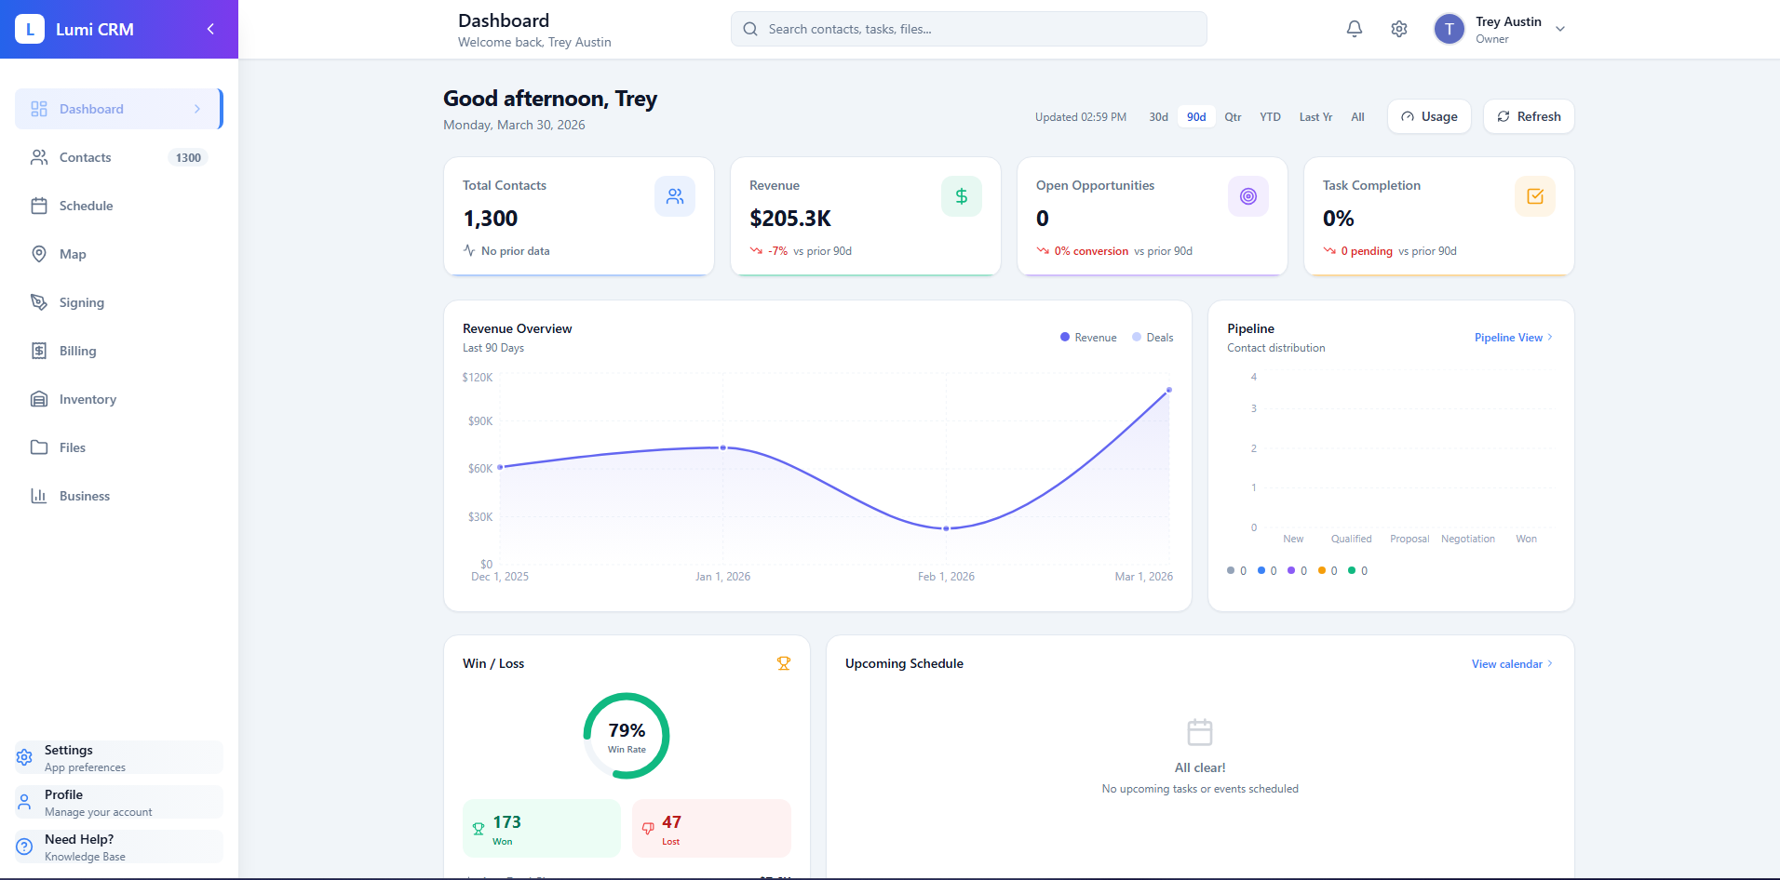The image size is (1780, 880).
Task: Toggle the Deals series visibility
Action: (1153, 337)
